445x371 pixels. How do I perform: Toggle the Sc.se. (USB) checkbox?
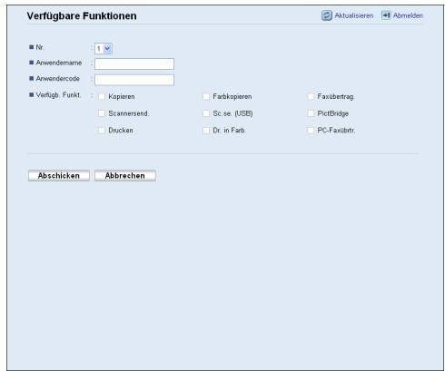point(206,113)
